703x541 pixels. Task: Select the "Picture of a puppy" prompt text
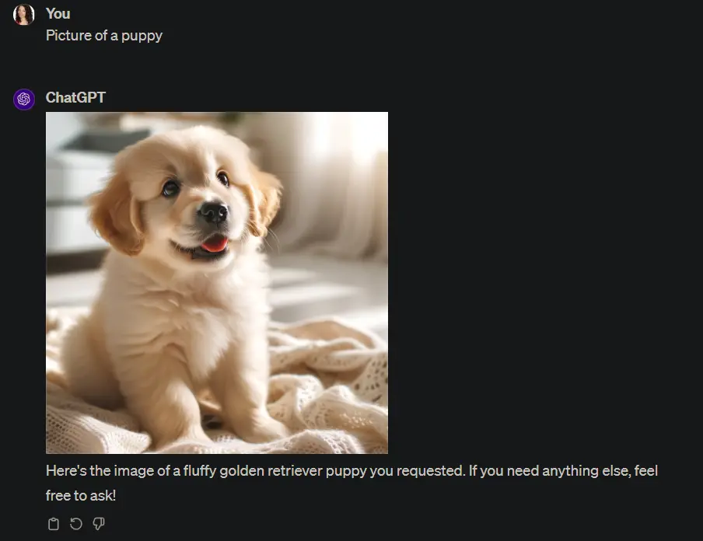point(104,36)
